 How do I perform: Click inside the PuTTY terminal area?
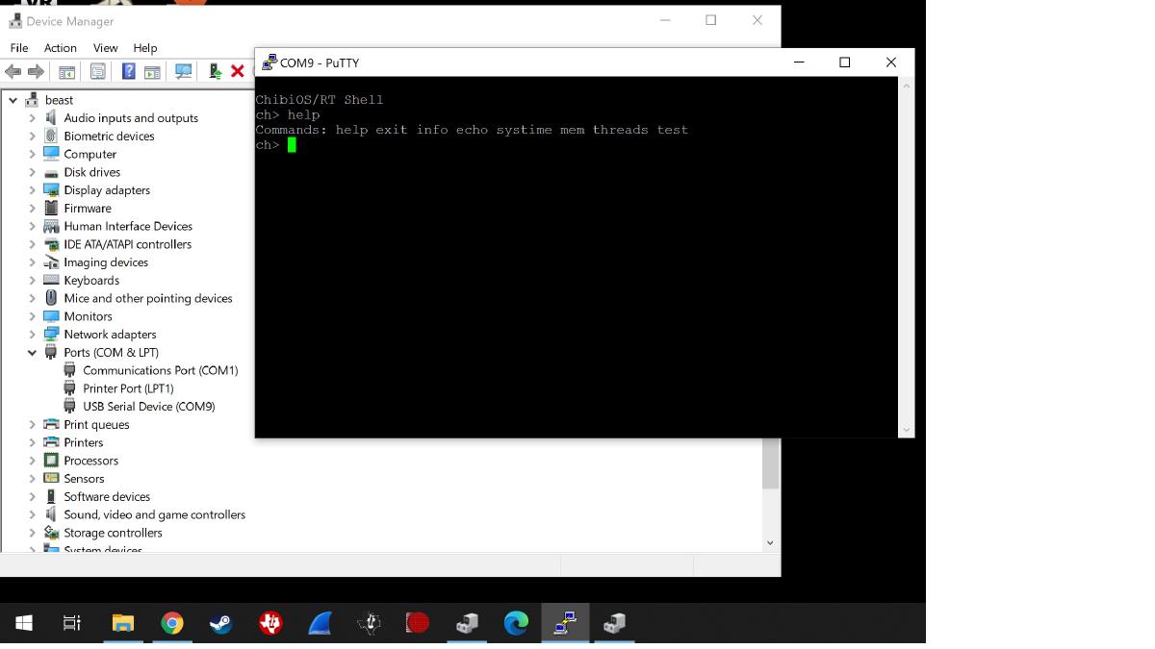pos(576,288)
